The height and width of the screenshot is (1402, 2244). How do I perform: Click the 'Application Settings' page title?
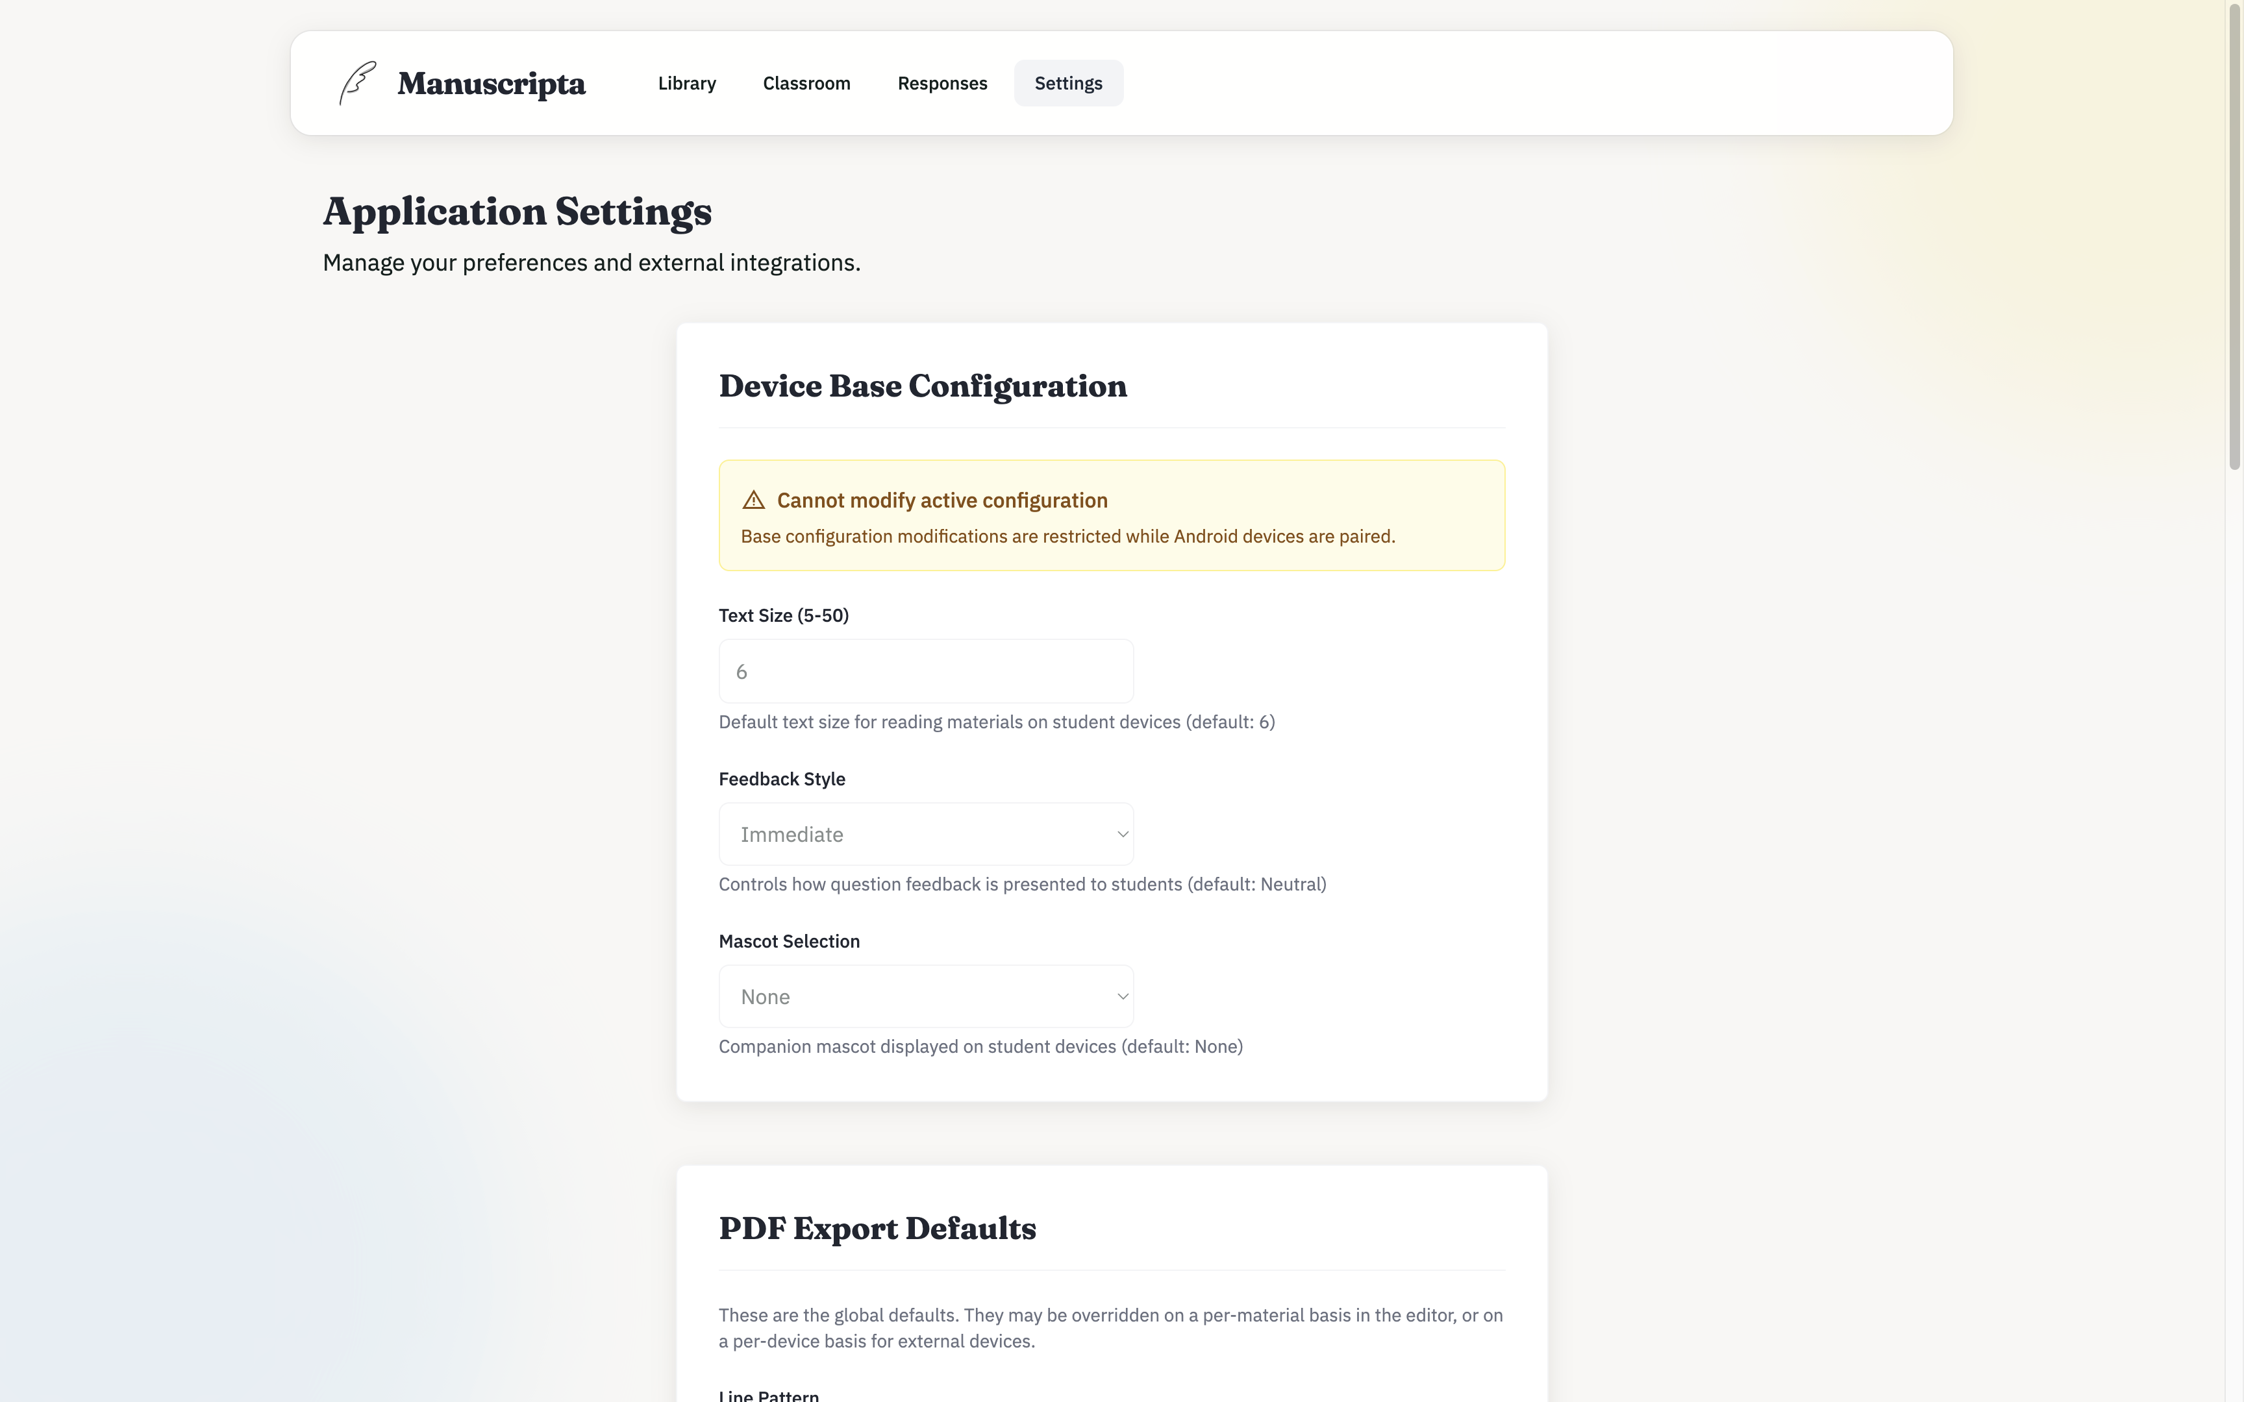point(517,212)
